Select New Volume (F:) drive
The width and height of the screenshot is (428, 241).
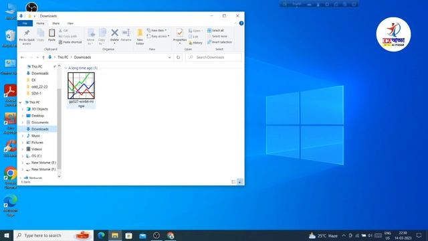[x=43, y=169]
